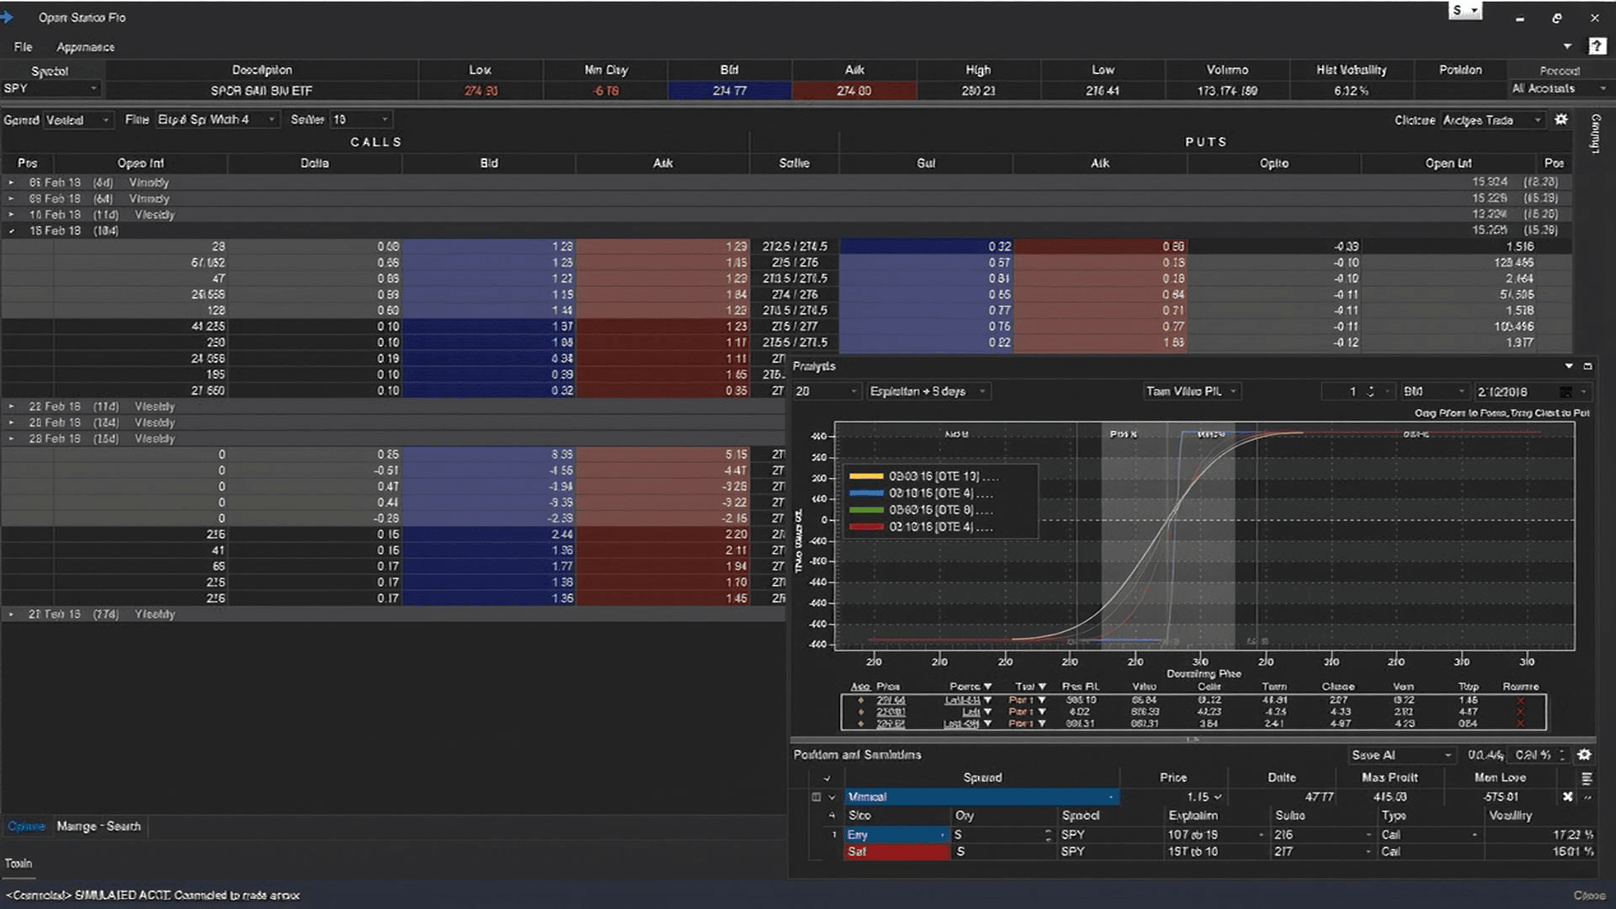Collapse the 16 Feb 18 expiration row
Image resolution: width=1616 pixels, height=909 pixels.
coord(11,231)
